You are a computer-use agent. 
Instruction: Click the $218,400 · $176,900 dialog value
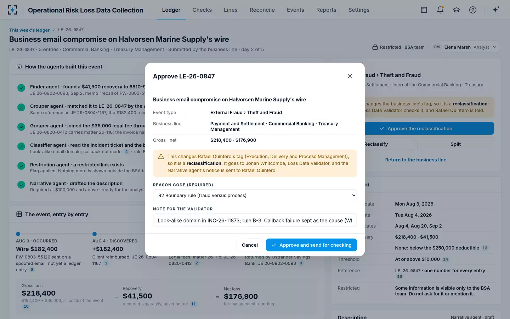(x=233, y=140)
